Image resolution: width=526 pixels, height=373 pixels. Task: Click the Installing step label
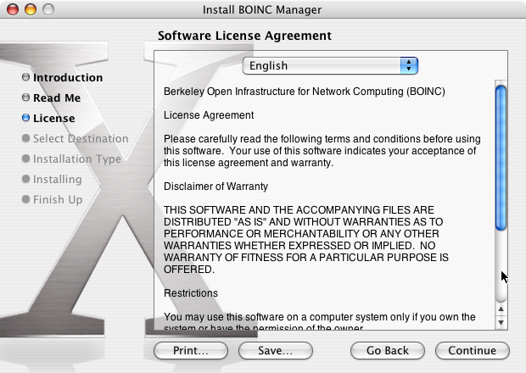(x=58, y=180)
